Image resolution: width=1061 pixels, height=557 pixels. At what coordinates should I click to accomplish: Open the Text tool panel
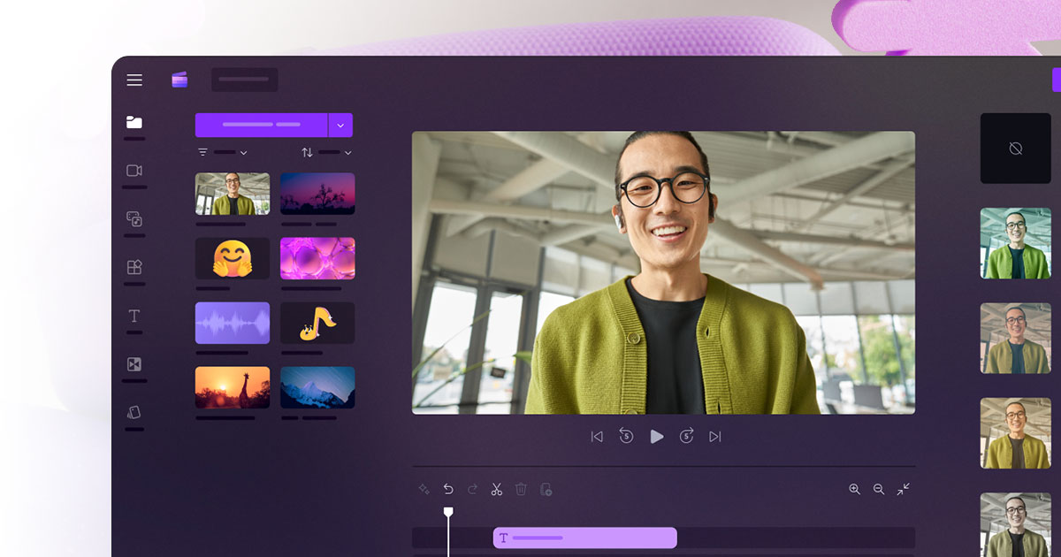(134, 316)
